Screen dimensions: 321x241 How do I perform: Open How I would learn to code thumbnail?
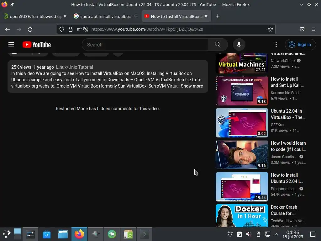pos(242,155)
